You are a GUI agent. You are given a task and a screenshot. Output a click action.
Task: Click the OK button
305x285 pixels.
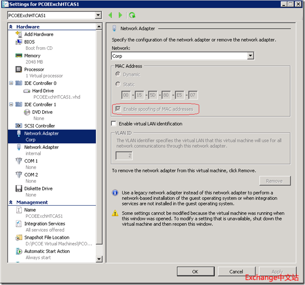pos(195,272)
